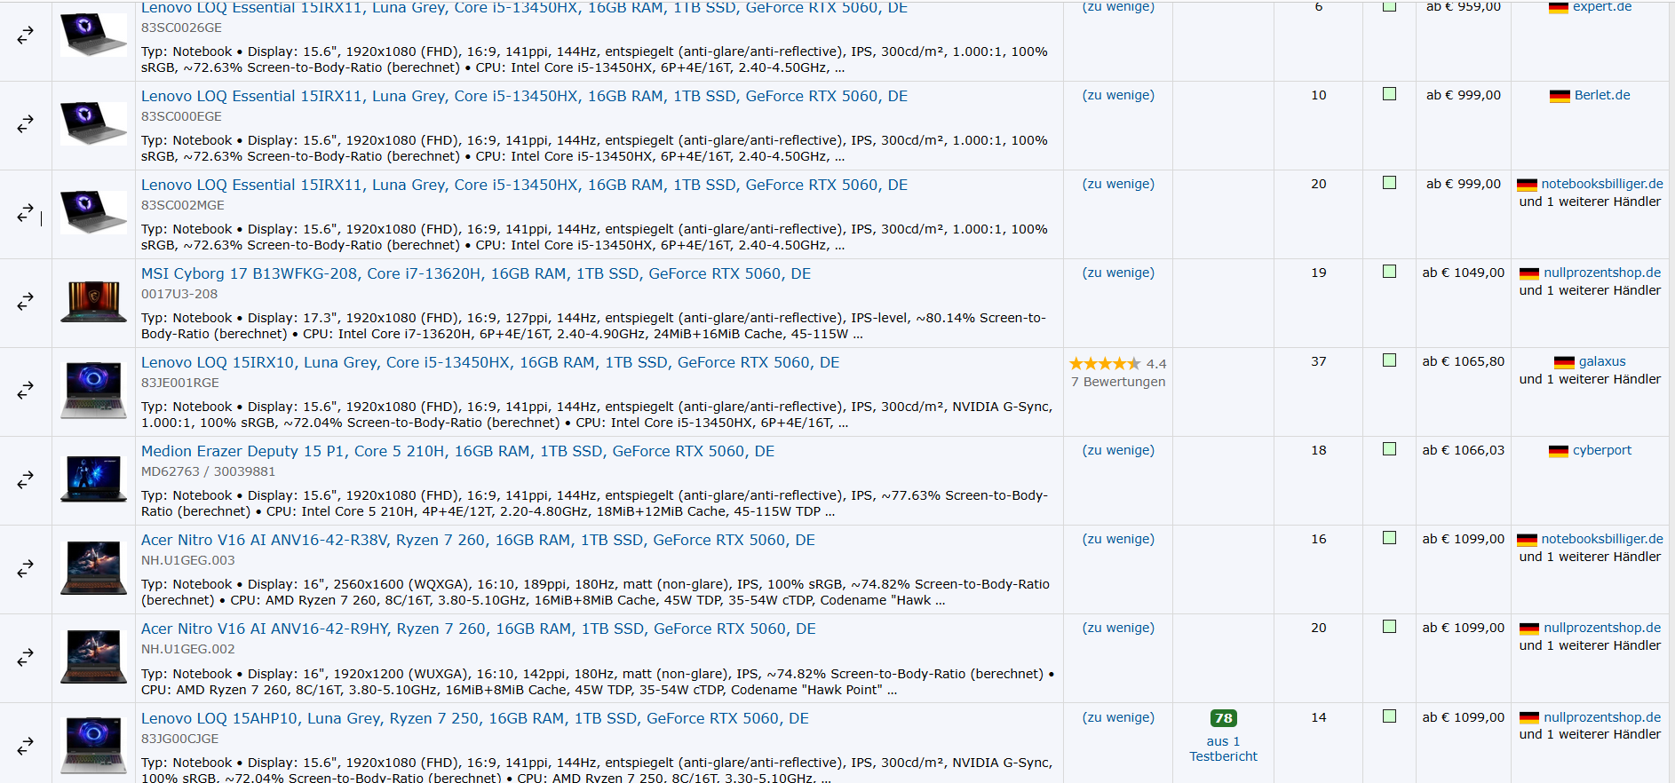Screen dimensions: 1675x783
Task: Open notebooksbilliger.de offer for Acer ANV16-42-R38V
Action: (x=1602, y=539)
